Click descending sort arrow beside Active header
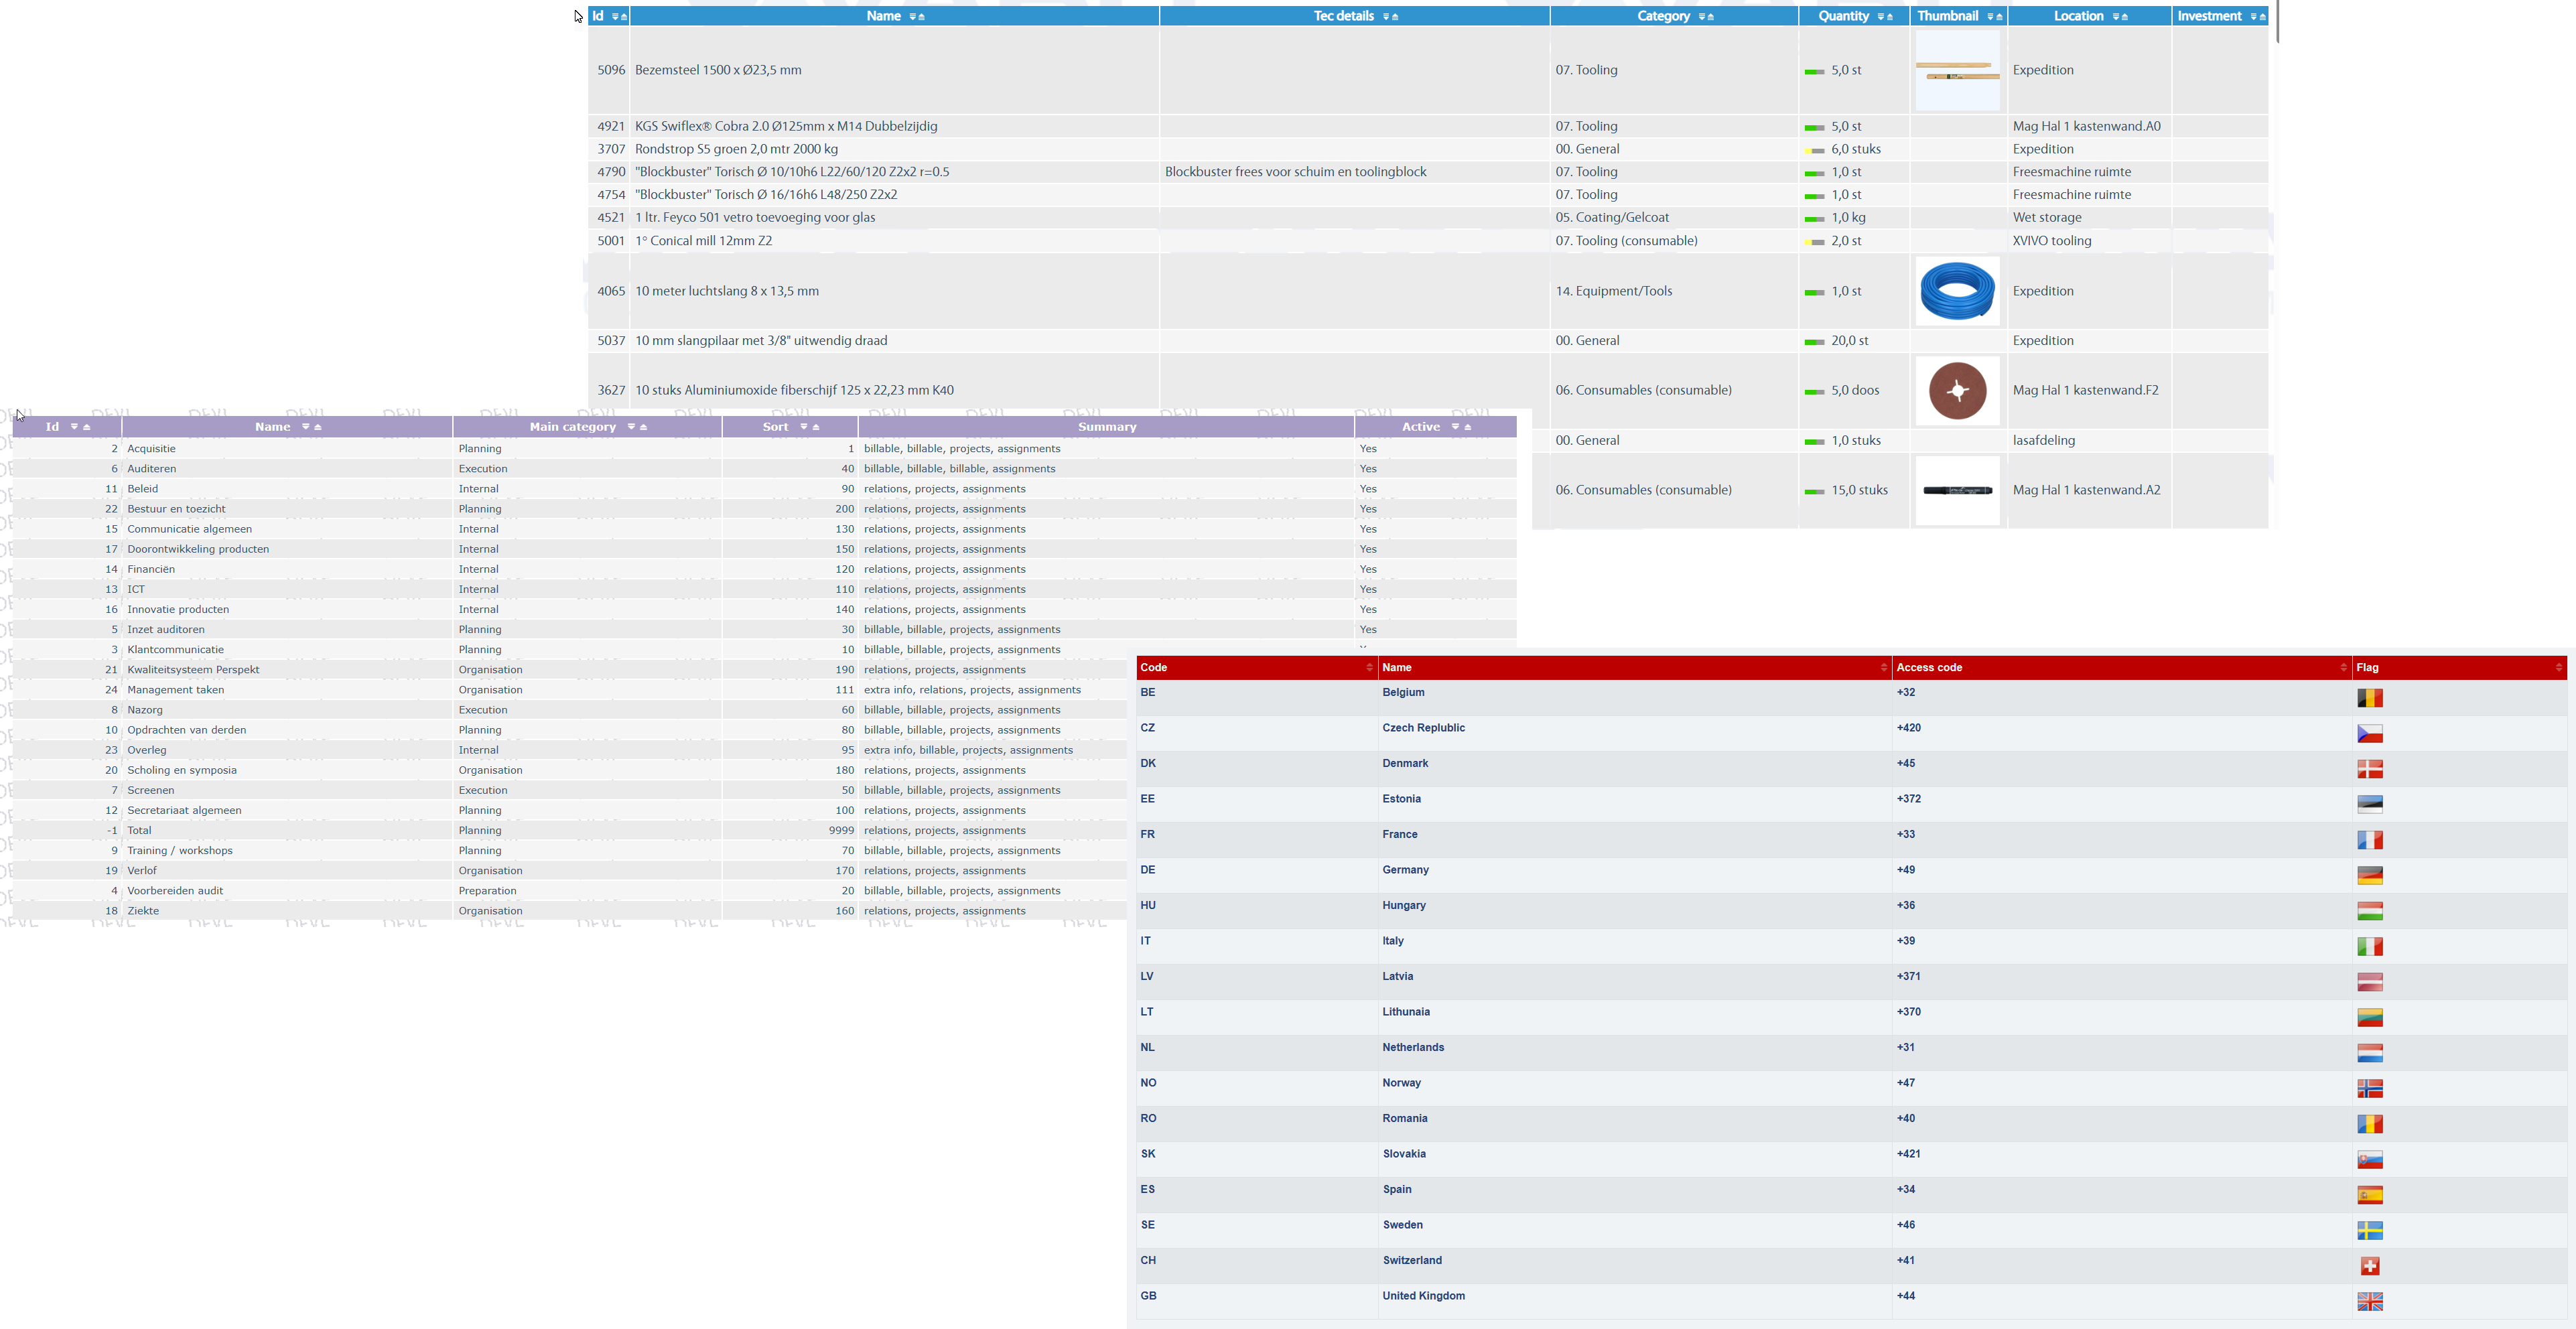The width and height of the screenshot is (2576, 1329). [1455, 427]
